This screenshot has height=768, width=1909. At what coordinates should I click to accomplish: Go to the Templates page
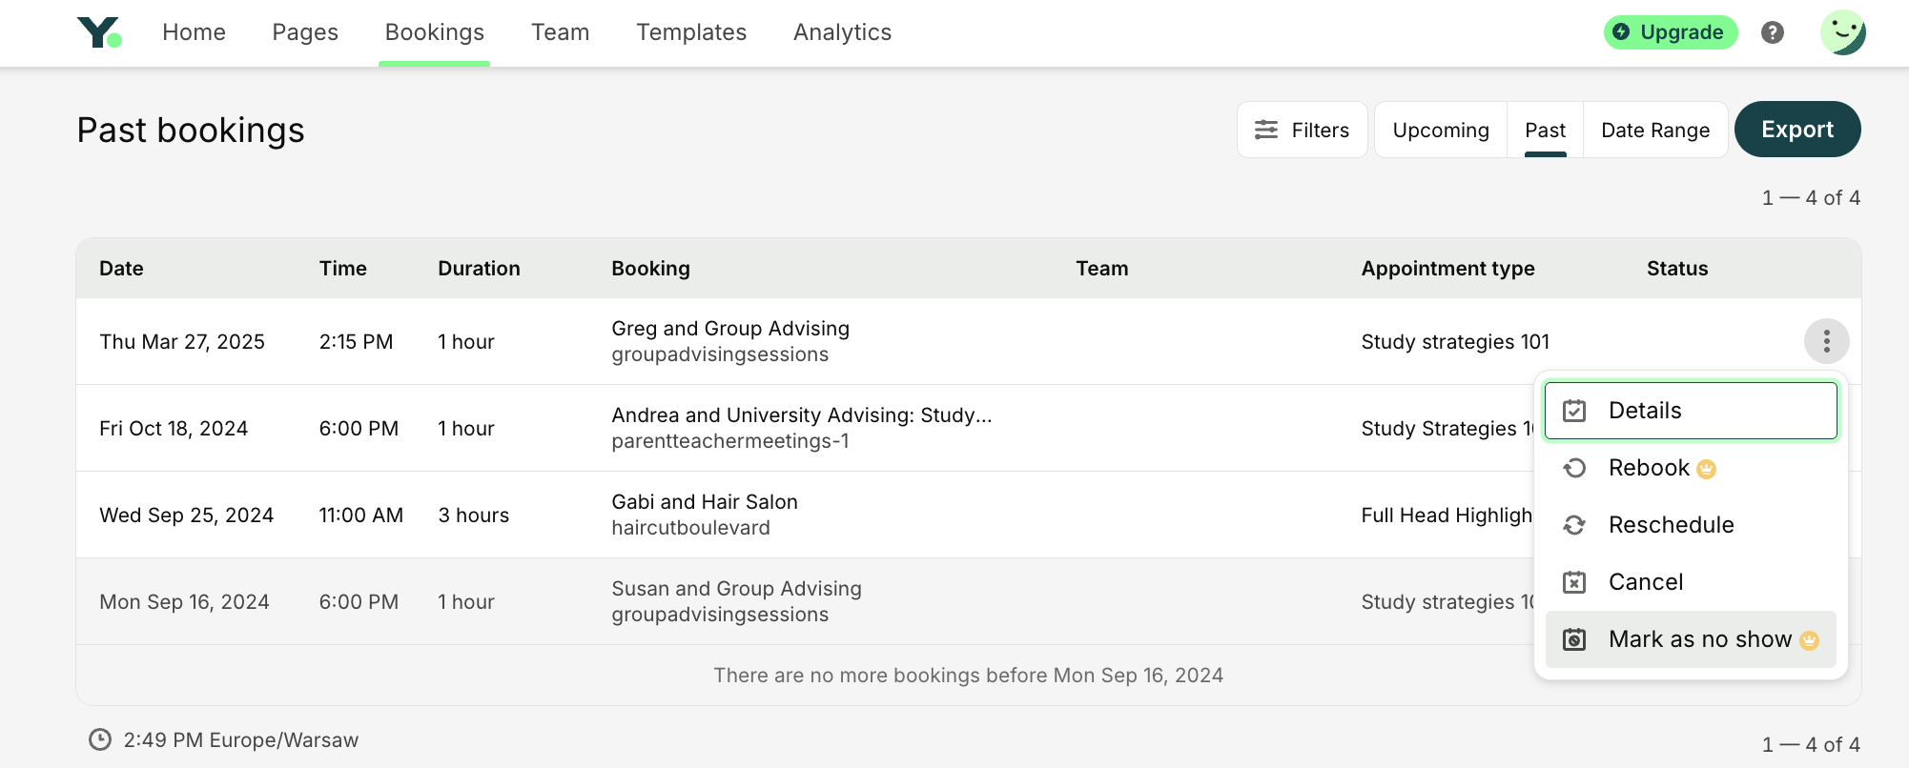[x=691, y=31]
